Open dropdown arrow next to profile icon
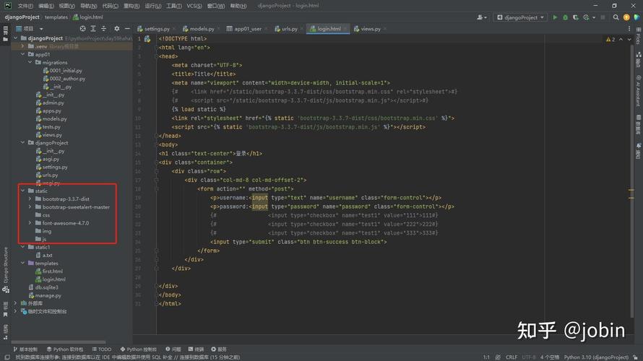This screenshot has width=643, height=361. pyautogui.click(x=594, y=17)
